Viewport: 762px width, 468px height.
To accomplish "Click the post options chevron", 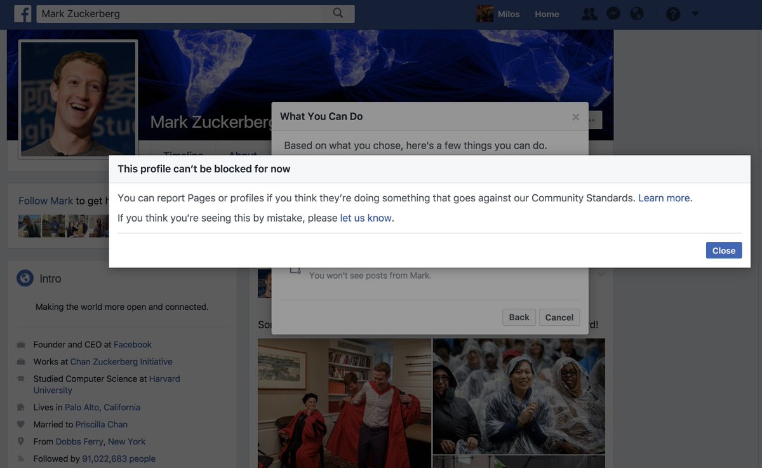I will 601,274.
